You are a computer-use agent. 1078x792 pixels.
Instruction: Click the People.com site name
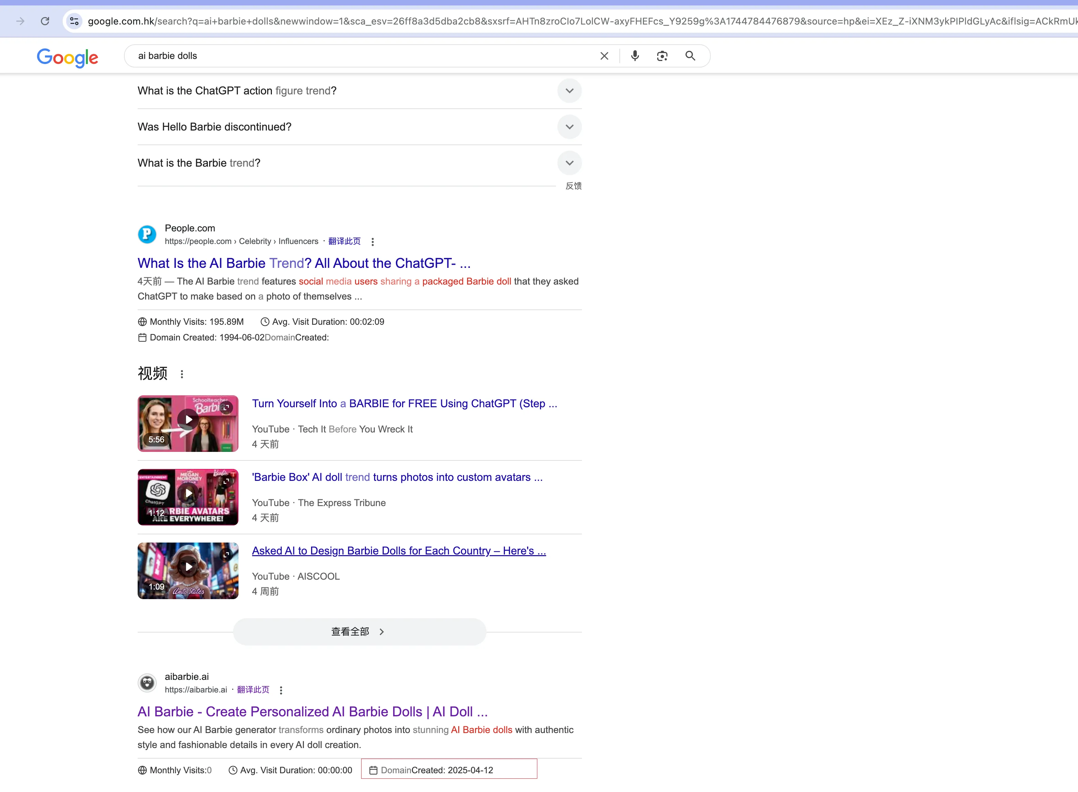[190, 228]
